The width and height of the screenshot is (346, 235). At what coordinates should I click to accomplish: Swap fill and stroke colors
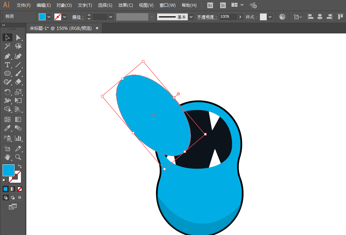[20, 166]
